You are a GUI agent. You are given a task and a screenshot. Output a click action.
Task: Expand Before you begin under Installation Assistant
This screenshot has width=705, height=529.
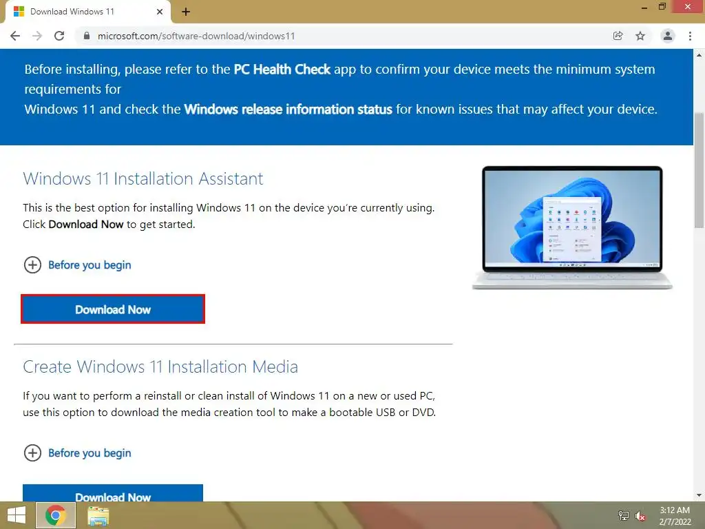point(77,265)
